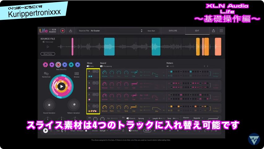The height and width of the screenshot is (149, 264).
Task: Select the All pattern filter
Action: (x=167, y=66)
